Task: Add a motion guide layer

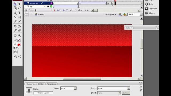Action: (x=29, y=10)
